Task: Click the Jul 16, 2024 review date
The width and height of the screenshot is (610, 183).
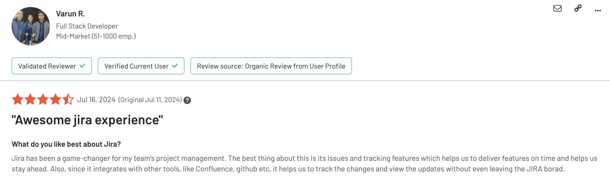Action: (x=96, y=100)
